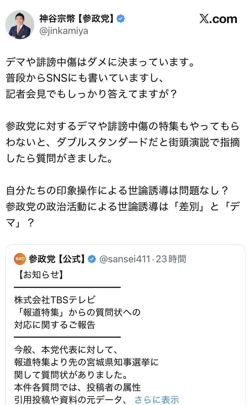Viewport: 251px width, 405px height.
Task: Click the line 記者会見でもしっかり答えてますが？
Action: (x=91, y=94)
